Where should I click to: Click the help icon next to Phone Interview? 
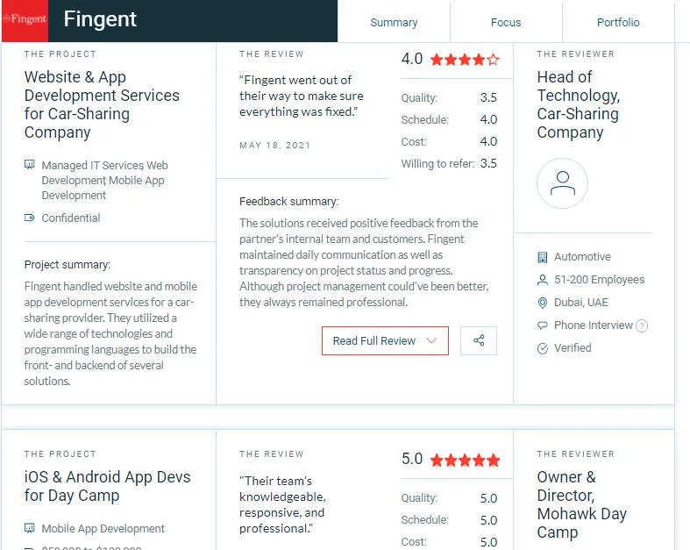(642, 325)
